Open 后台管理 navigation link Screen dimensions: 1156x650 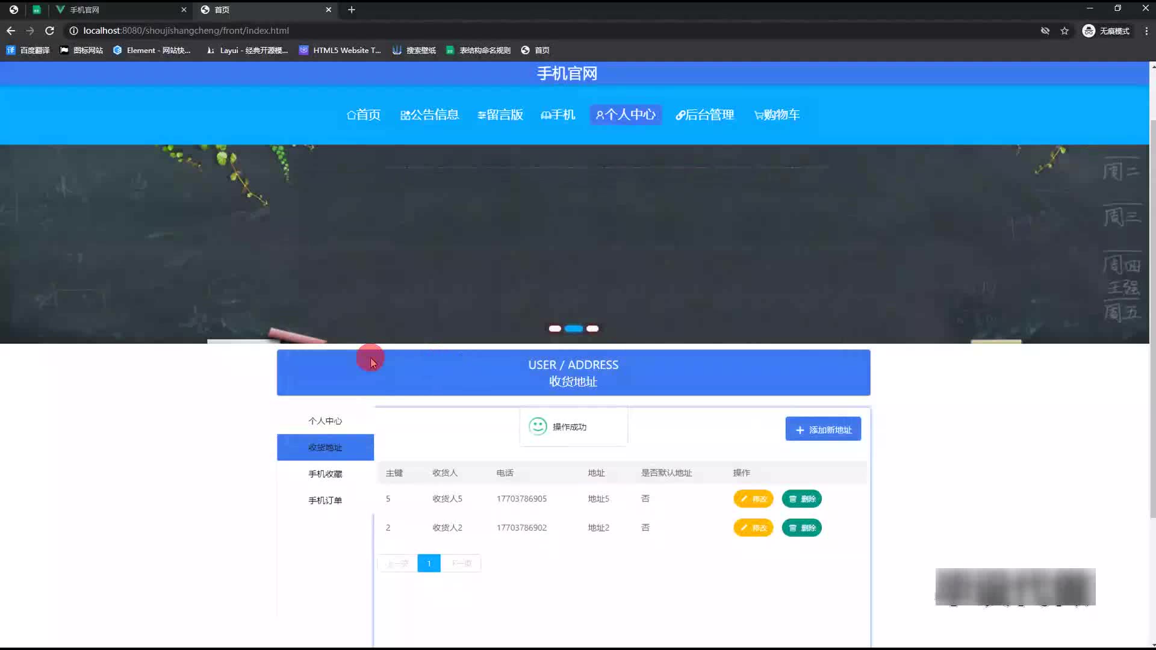704,115
